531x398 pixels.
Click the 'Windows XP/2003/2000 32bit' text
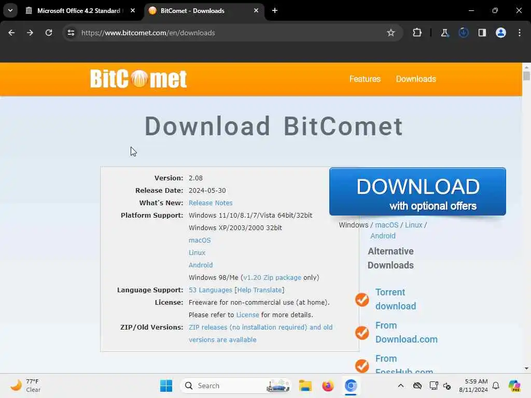point(235,228)
